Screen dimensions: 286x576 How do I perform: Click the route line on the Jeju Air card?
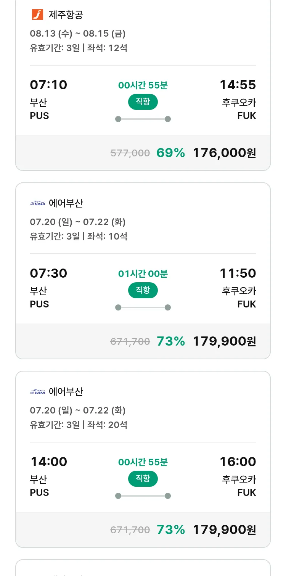click(143, 119)
